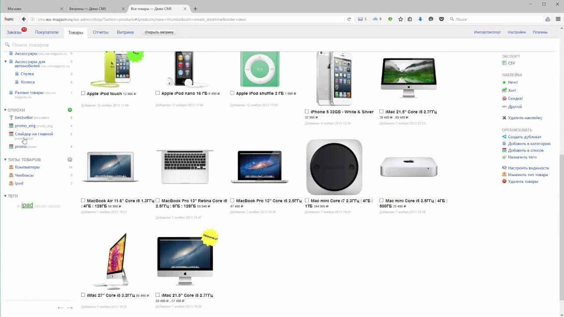Click the cloud icon showing 9
Viewport: 564px width, 317px height.
(x=377, y=19)
